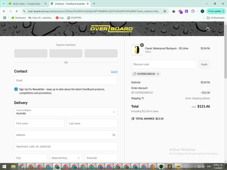The height and width of the screenshot is (170, 227).
Task: Switch to the Verify Codes — SimplyCodes tab
Action: [26, 4]
